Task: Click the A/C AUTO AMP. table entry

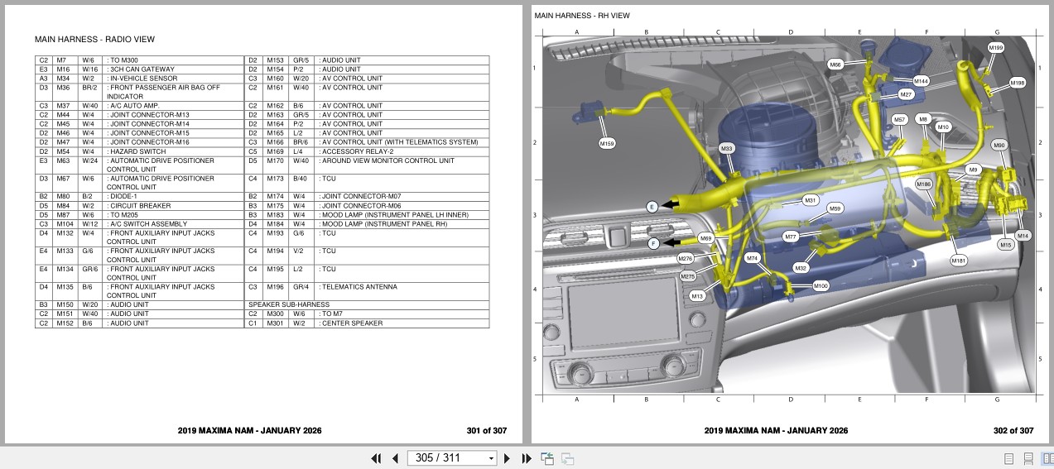Action: [133, 106]
